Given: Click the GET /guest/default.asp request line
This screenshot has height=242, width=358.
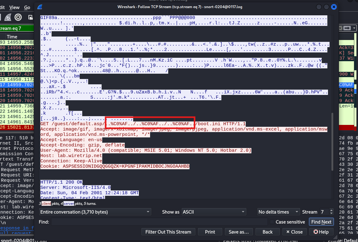Looking at the screenshot, I should (x=143, y=124).
